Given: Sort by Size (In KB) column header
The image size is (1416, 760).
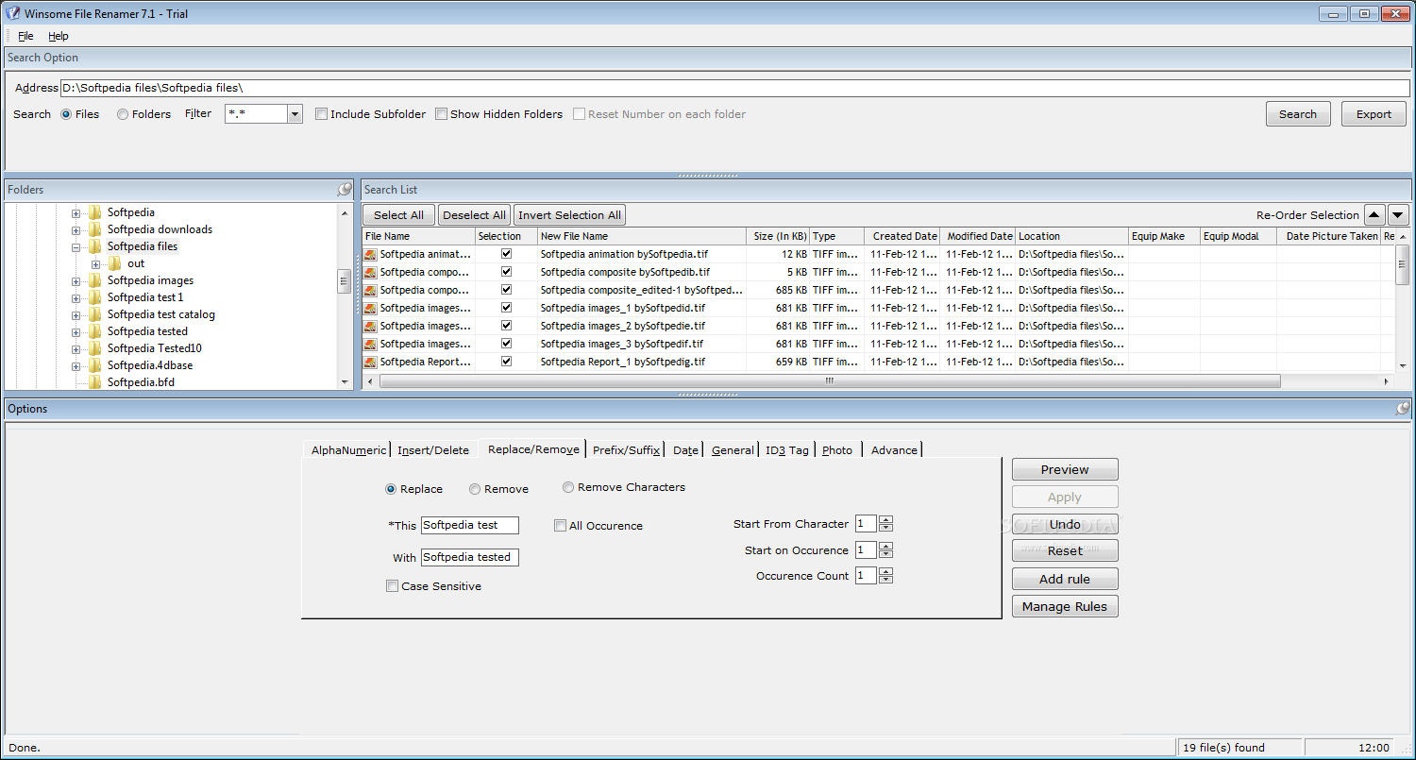Looking at the screenshot, I should 779,236.
